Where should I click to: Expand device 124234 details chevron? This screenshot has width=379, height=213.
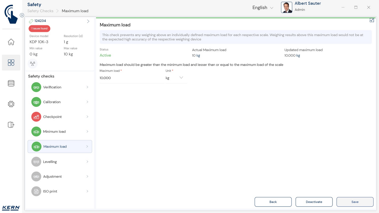pyautogui.click(x=88, y=21)
